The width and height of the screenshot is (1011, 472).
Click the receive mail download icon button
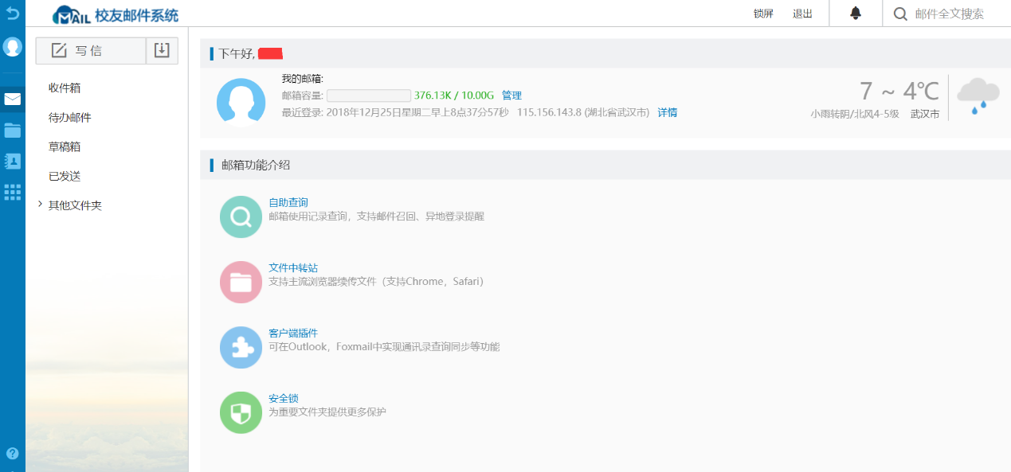click(x=162, y=50)
